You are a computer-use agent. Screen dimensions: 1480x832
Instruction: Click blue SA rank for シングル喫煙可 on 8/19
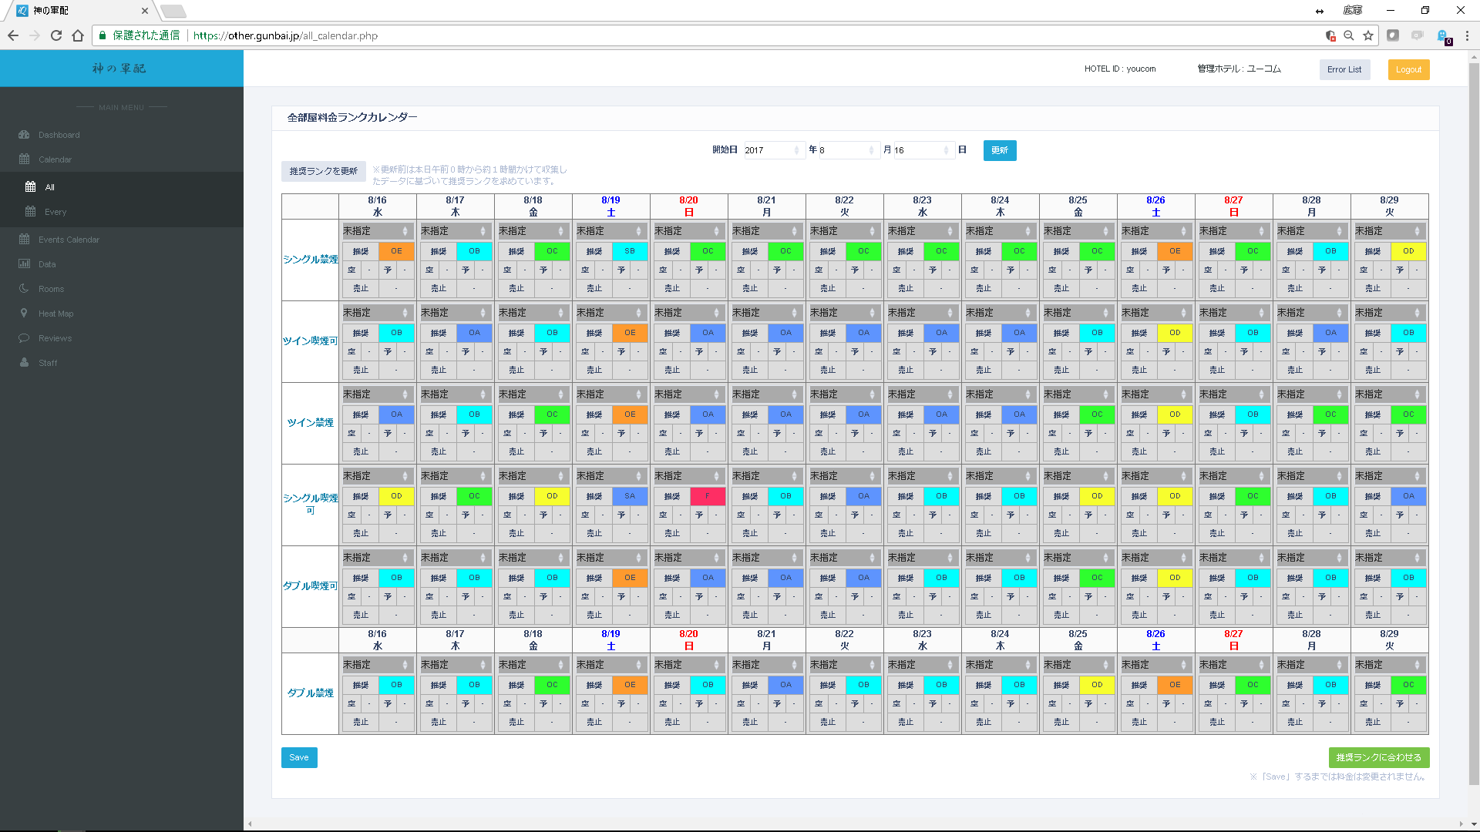click(630, 496)
